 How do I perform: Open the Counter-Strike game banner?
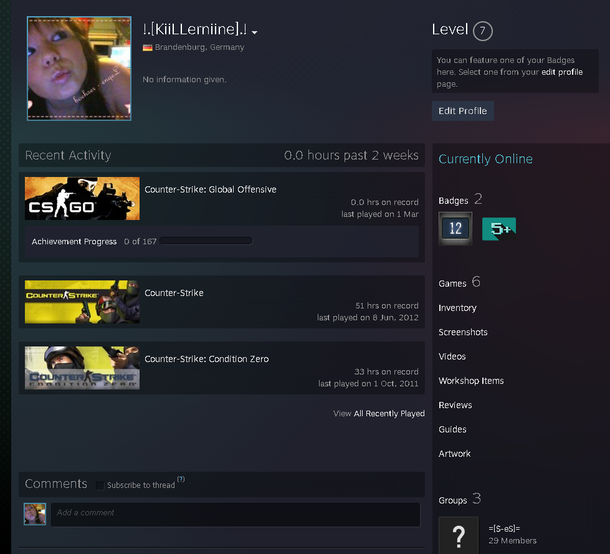82,302
